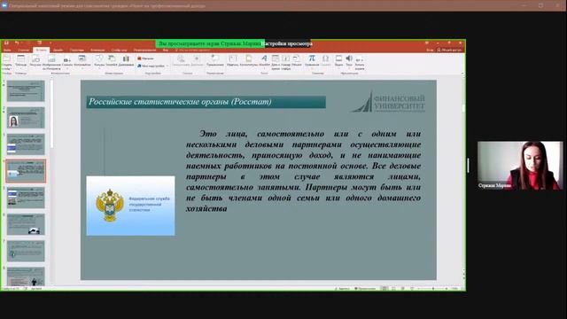Click the slide panel vertical scrollbar

51,114
